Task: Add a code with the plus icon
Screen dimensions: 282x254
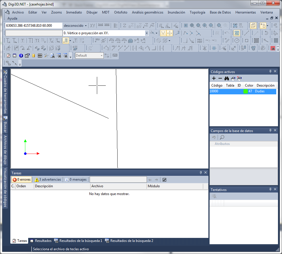Action: (214, 78)
